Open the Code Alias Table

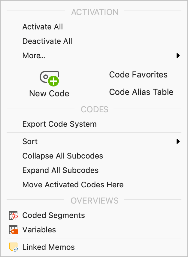coord(141,92)
